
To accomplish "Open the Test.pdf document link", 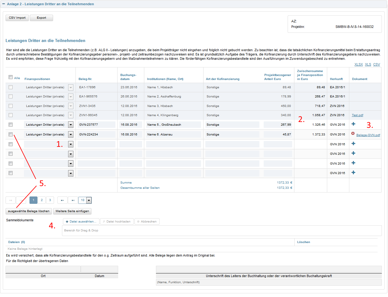I will click(x=357, y=115).
